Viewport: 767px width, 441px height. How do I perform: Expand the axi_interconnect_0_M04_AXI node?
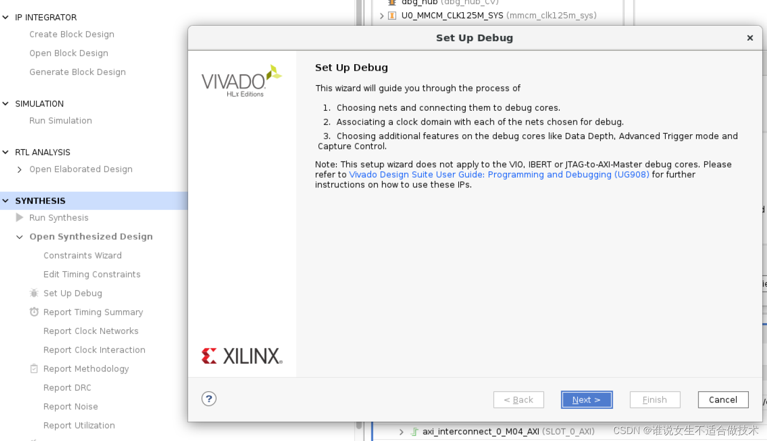click(x=401, y=431)
